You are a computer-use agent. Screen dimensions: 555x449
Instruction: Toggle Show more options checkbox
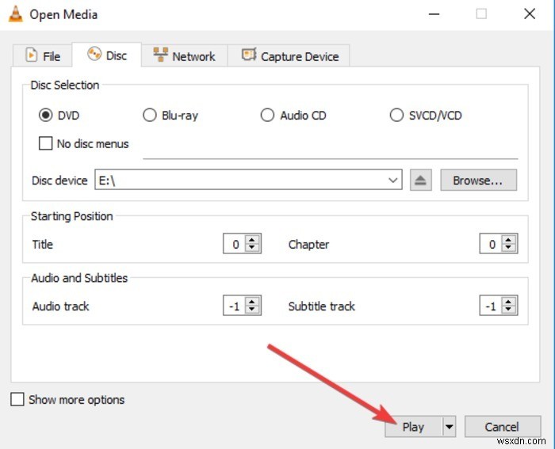click(x=17, y=400)
